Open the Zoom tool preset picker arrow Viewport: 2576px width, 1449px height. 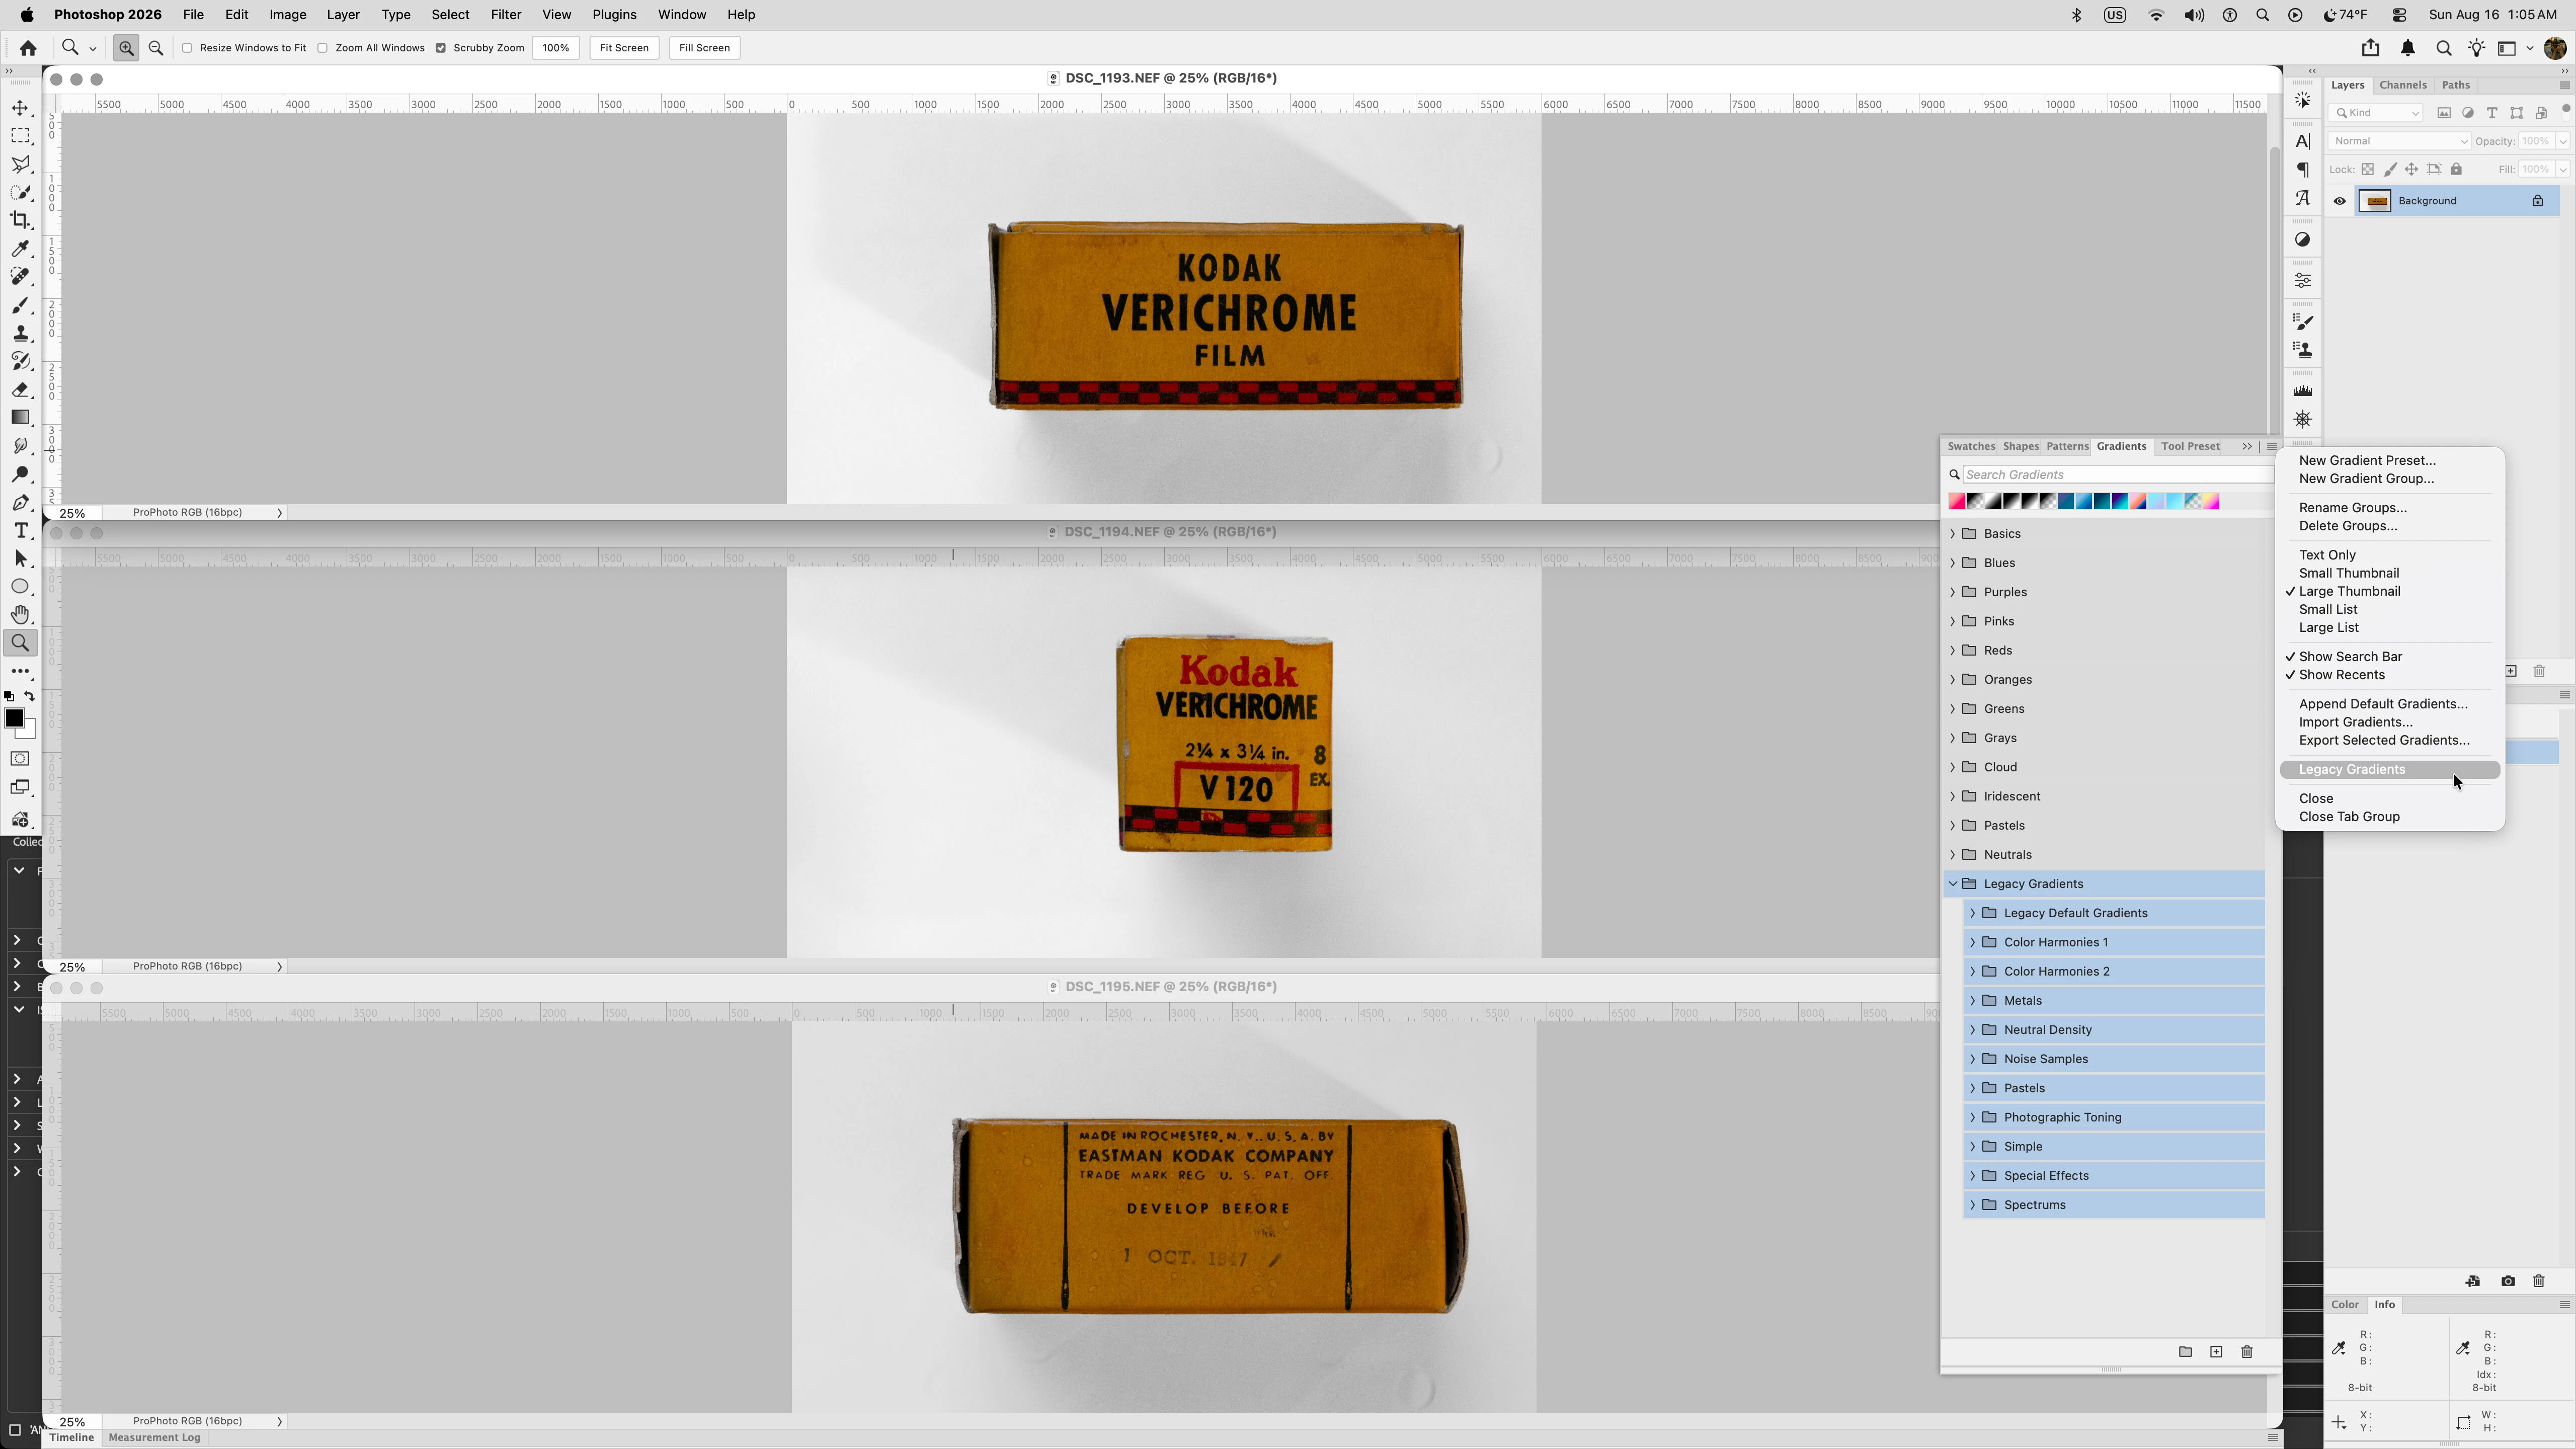tap(93, 48)
